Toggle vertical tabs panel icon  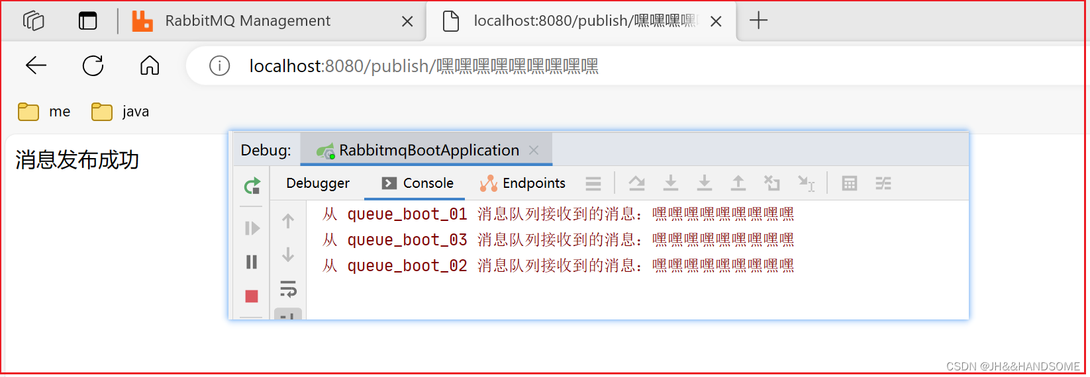[87, 21]
